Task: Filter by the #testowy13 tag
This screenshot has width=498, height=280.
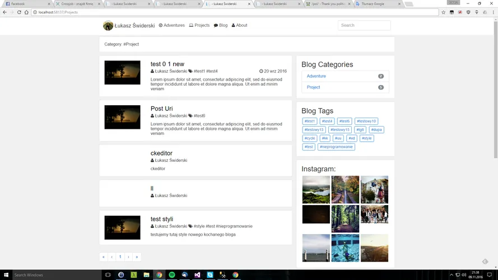Action: click(314, 129)
